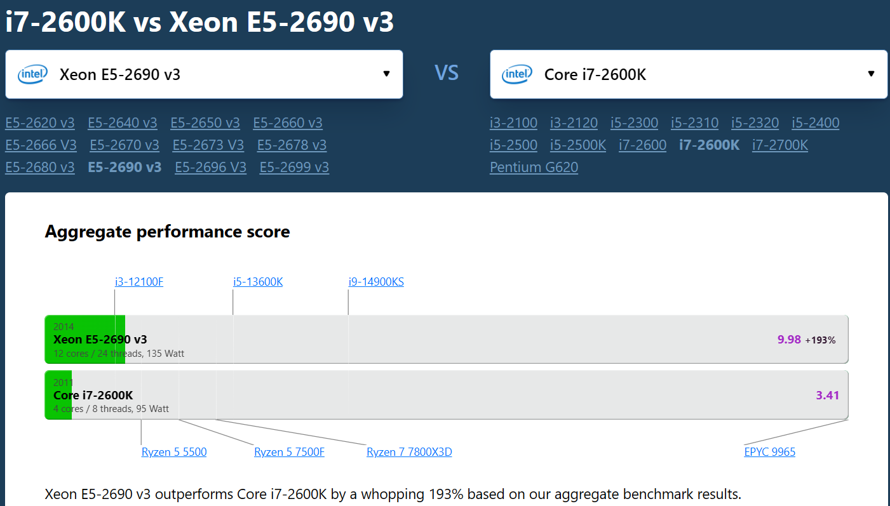This screenshot has width=890, height=506.
Task: Follow the EPYC 9965 link
Action: tap(770, 452)
